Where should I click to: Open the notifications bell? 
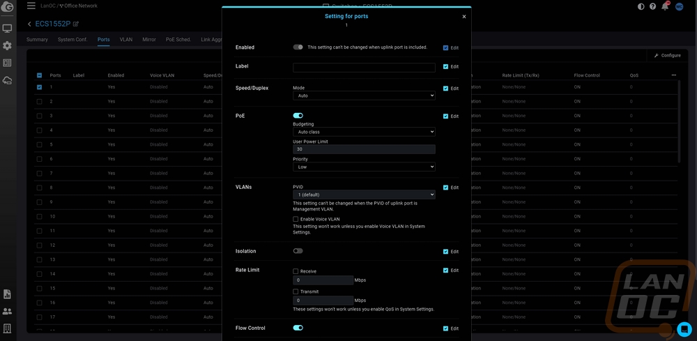coord(665,6)
